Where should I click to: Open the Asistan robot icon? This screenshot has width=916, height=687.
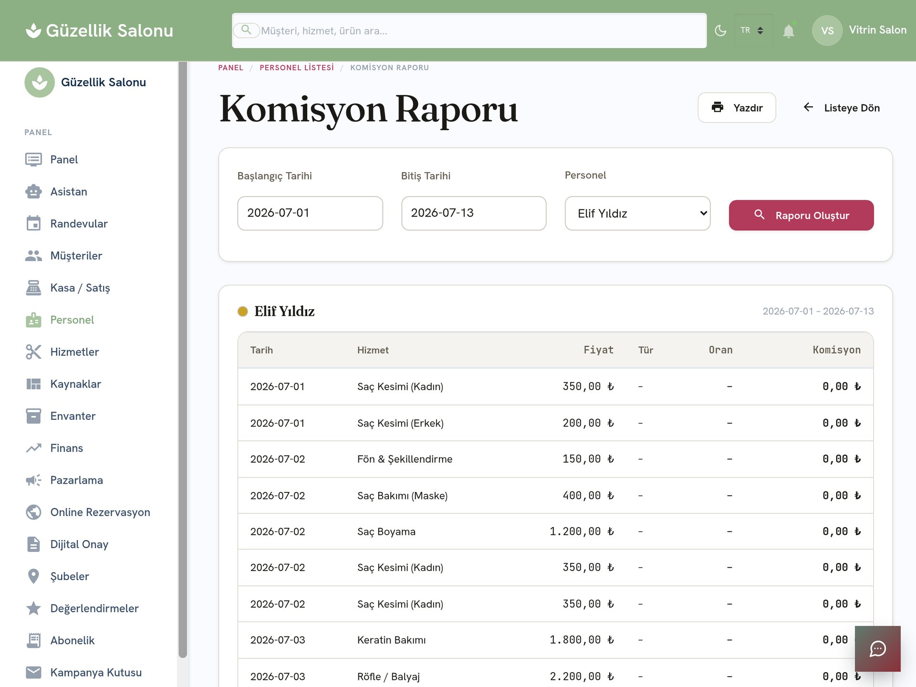point(33,191)
